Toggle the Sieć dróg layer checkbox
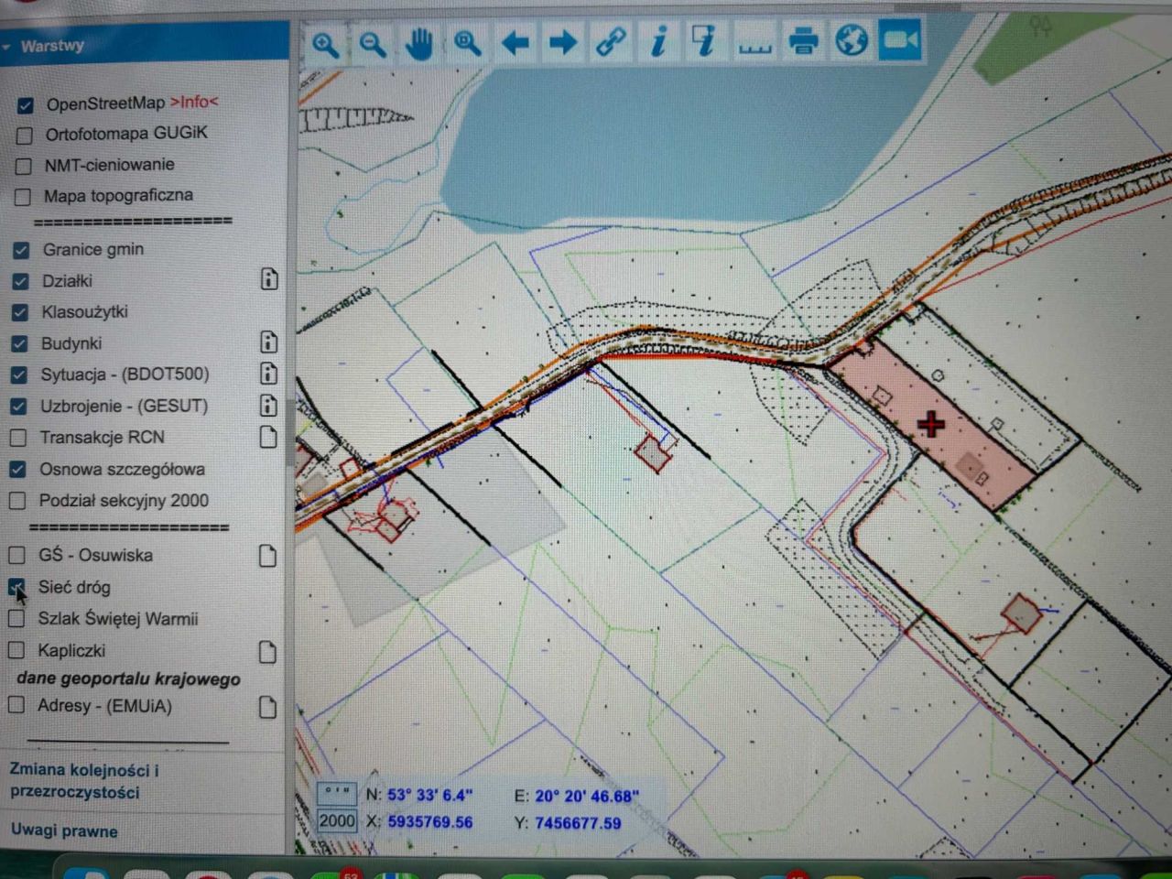Image resolution: width=1172 pixels, height=879 pixels. click(x=16, y=587)
